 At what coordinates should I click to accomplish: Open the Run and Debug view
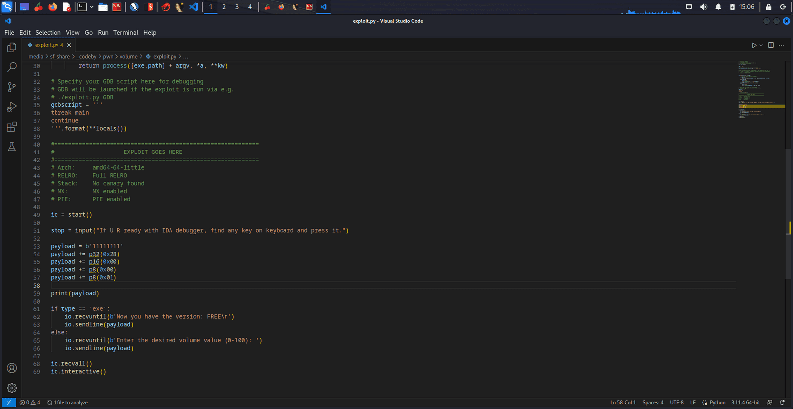[12, 107]
